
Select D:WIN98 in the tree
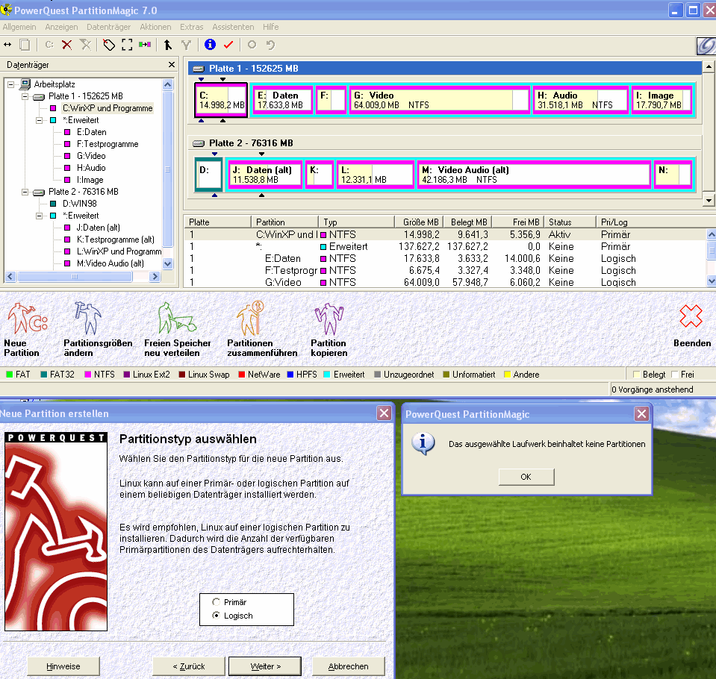coord(79,204)
